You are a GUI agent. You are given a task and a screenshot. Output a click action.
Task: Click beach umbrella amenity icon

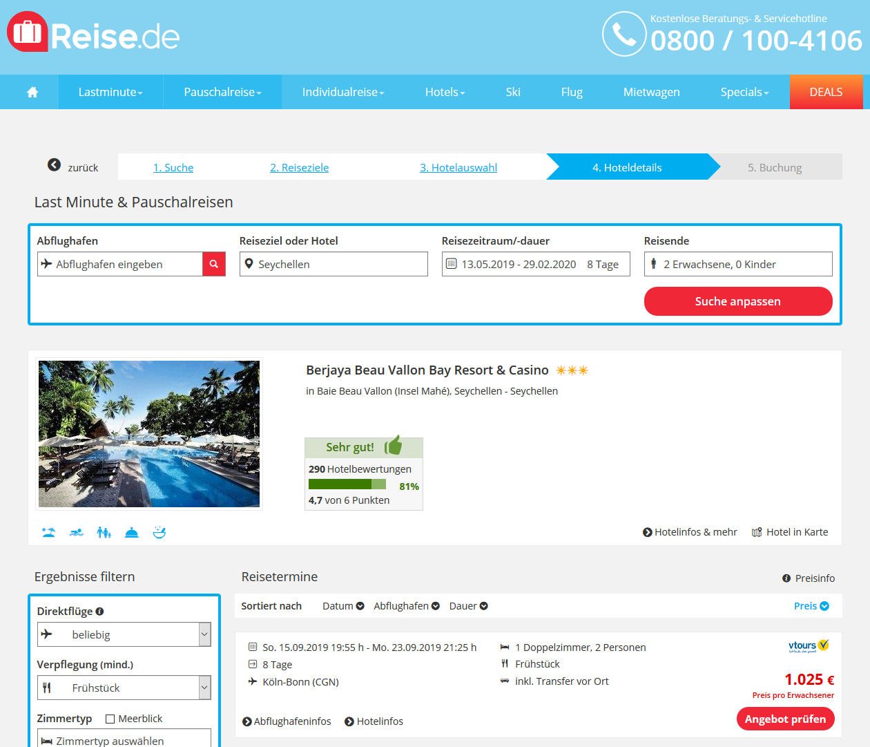(48, 532)
